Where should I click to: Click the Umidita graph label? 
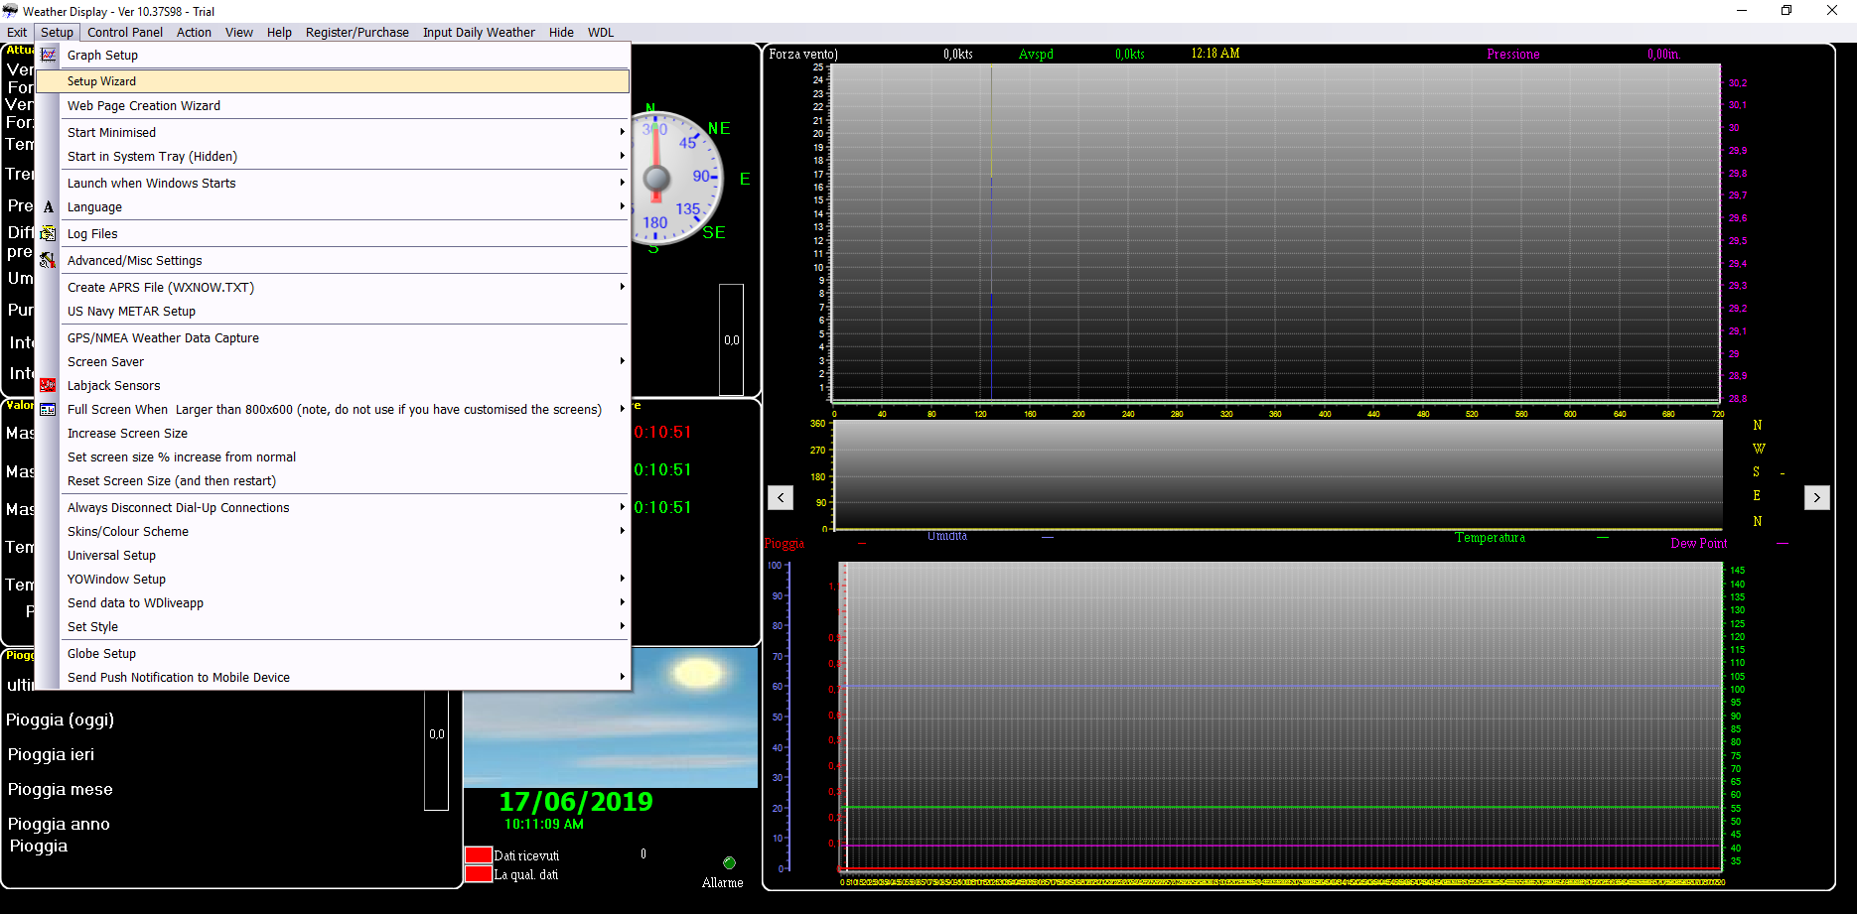pyautogui.click(x=947, y=536)
